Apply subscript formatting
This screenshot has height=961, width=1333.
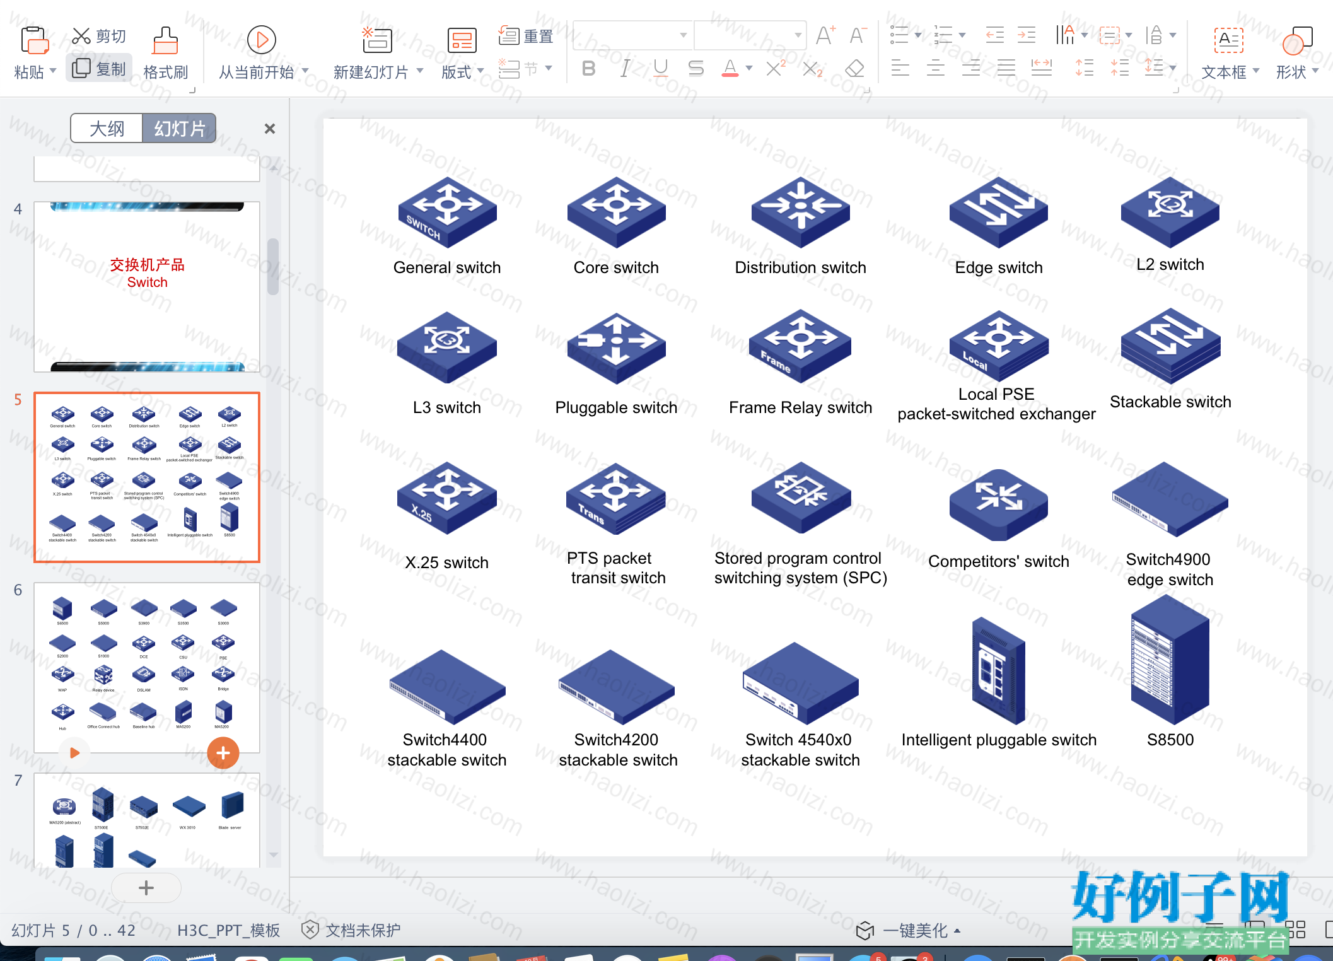(x=812, y=69)
